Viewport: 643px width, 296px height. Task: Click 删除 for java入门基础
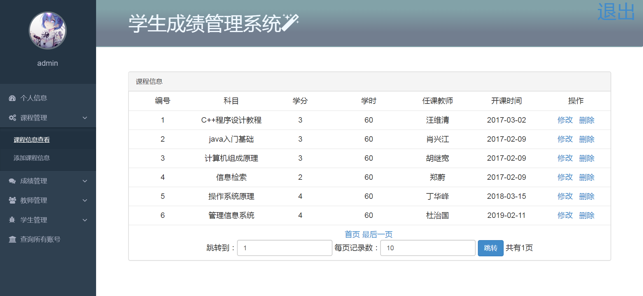pos(587,139)
